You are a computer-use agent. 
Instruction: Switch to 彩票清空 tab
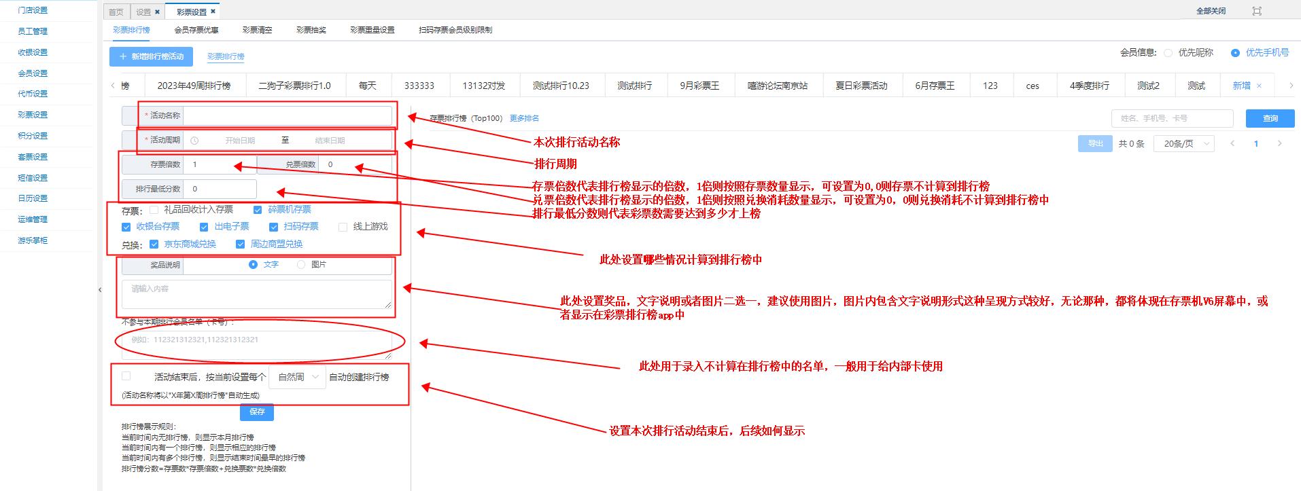tap(257, 30)
